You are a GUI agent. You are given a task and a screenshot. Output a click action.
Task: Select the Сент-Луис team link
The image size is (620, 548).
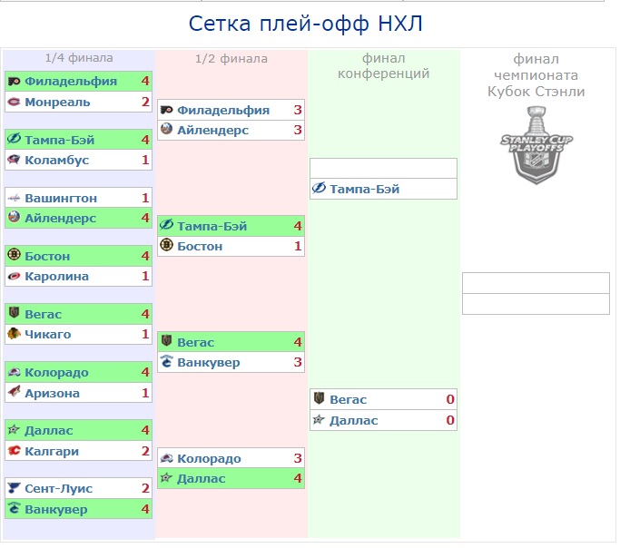pos(58,488)
